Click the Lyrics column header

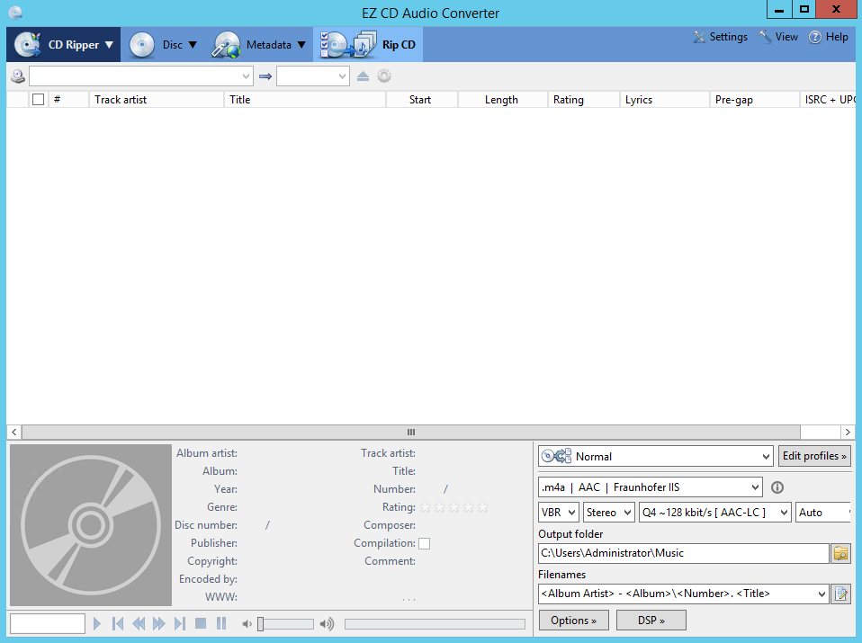coord(664,100)
